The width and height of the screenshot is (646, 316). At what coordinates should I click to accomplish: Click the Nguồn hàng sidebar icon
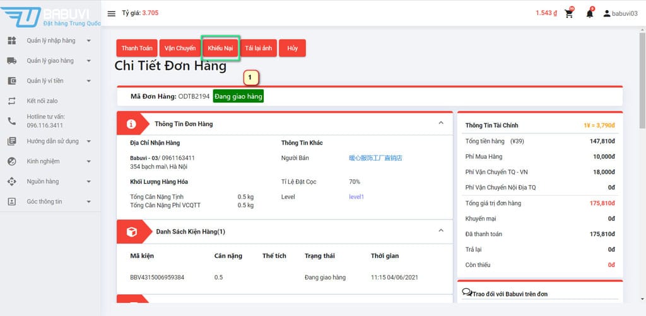click(x=11, y=181)
